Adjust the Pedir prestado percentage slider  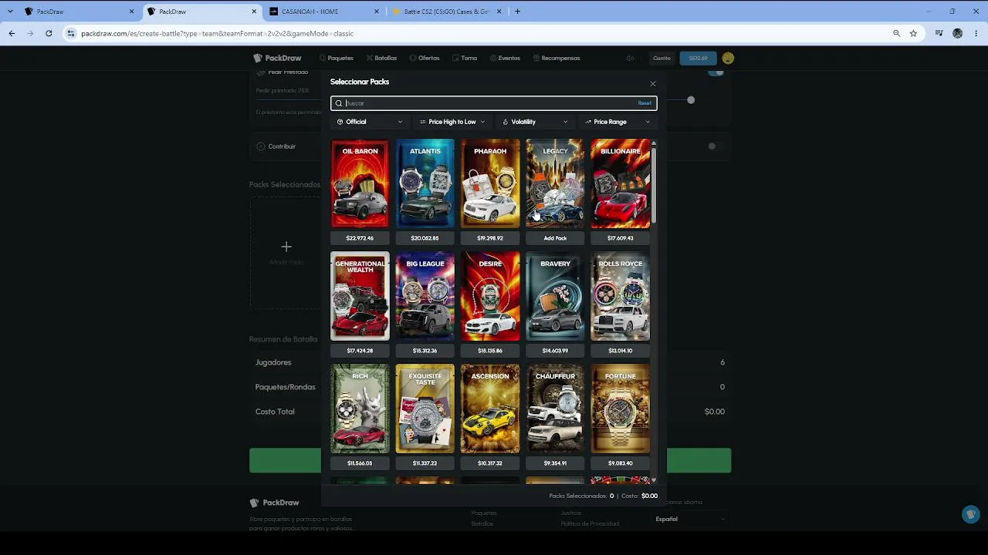click(691, 100)
